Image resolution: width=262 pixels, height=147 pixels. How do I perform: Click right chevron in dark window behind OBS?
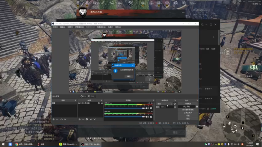click(x=214, y=37)
